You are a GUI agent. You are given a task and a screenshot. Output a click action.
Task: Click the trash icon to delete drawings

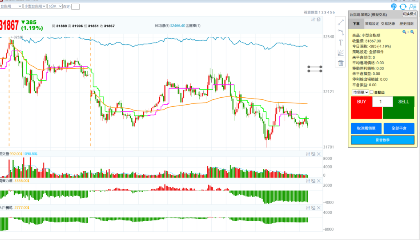340,63
